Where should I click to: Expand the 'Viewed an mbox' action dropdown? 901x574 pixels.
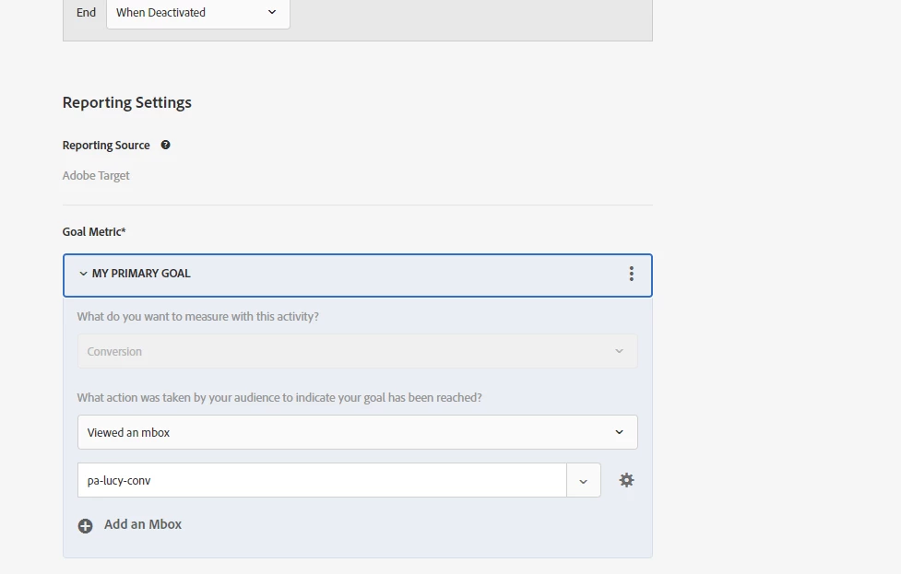[618, 432]
